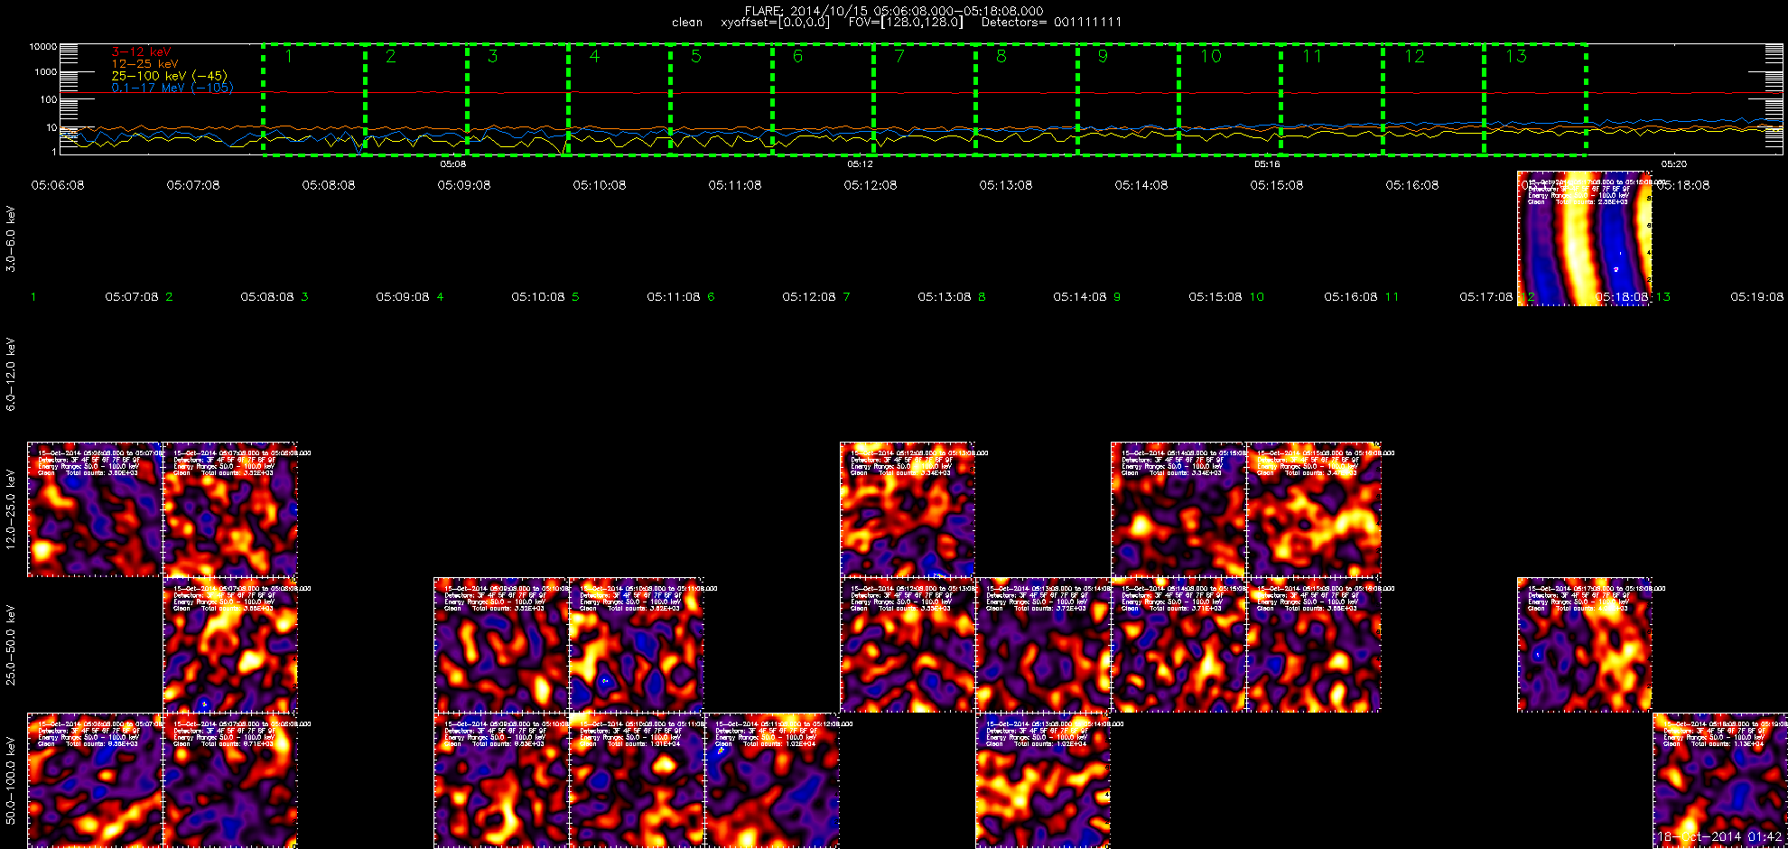Image resolution: width=1788 pixels, height=849 pixels.
Task: Select interval number 4 in the light curve
Action: (619, 99)
